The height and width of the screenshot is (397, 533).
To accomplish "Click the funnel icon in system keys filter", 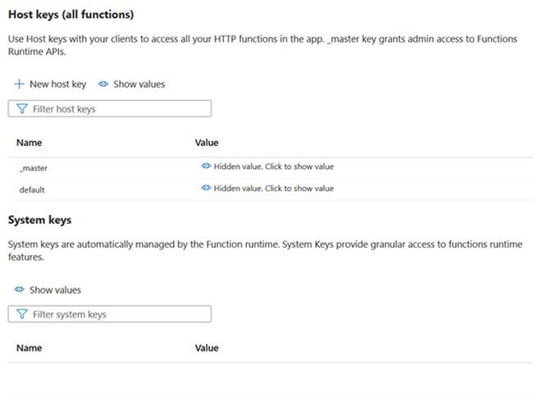I will [x=22, y=314].
